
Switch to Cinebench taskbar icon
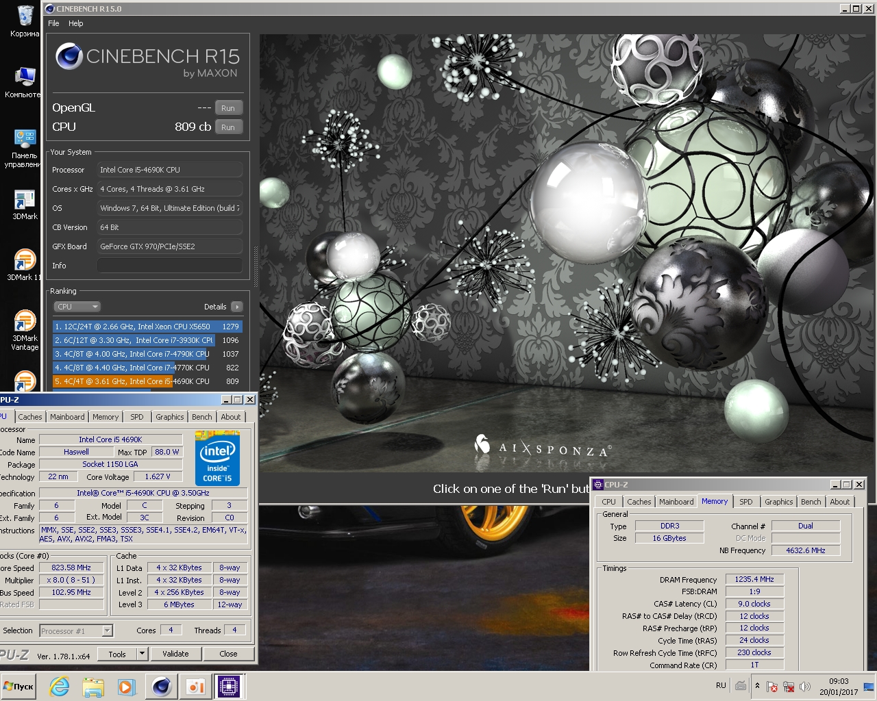162,687
